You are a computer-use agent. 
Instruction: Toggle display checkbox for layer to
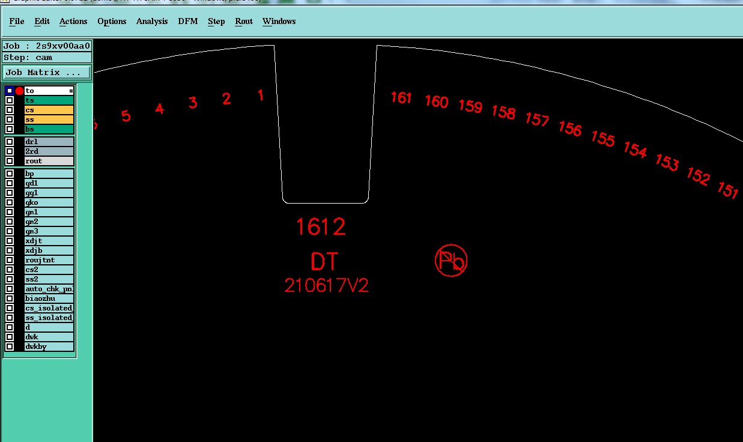tap(10, 91)
